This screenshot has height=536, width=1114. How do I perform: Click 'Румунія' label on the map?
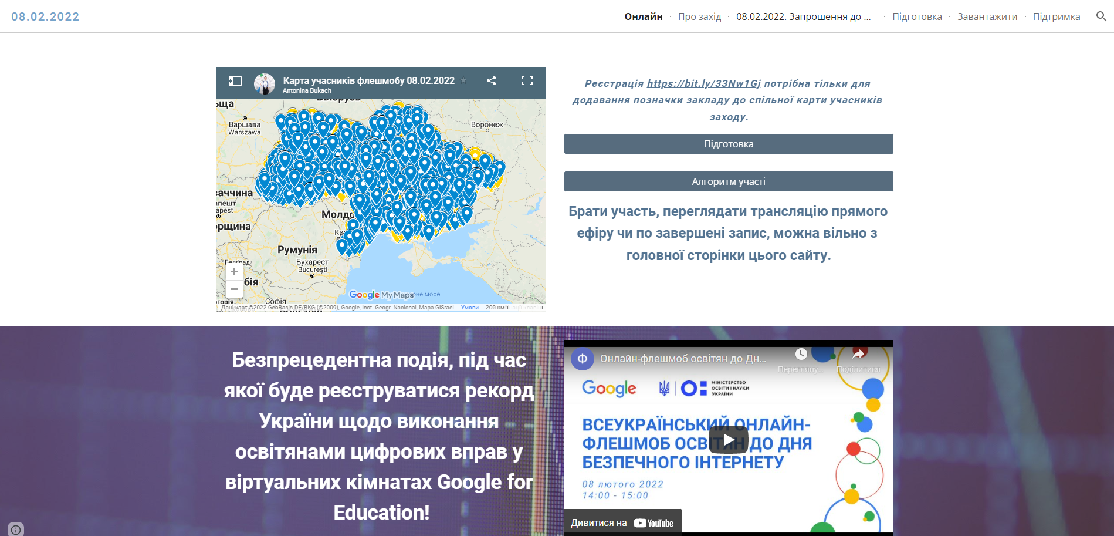297,250
